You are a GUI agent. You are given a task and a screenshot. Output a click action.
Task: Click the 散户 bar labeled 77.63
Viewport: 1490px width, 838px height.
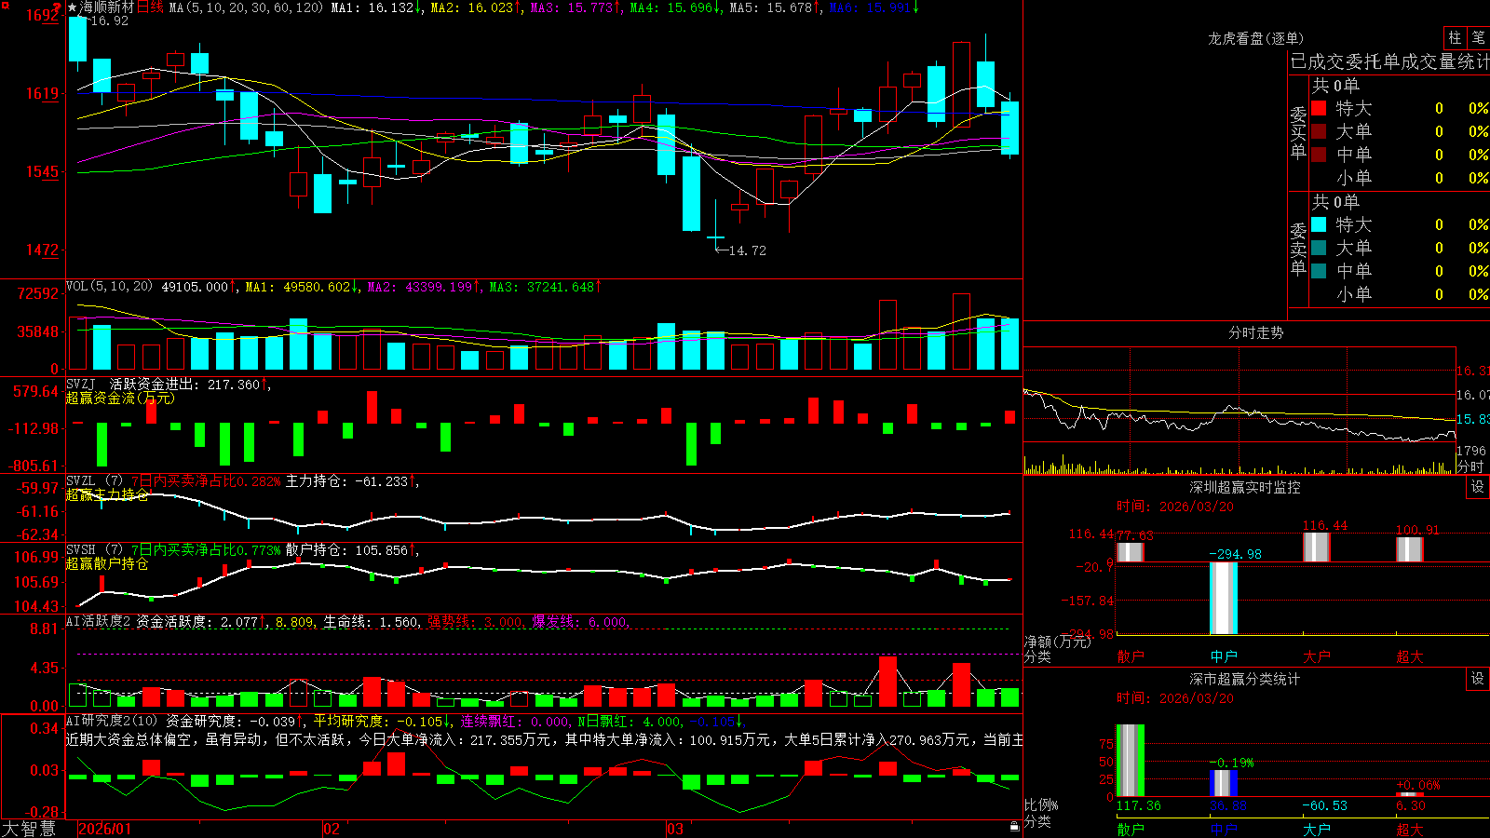tap(1130, 552)
